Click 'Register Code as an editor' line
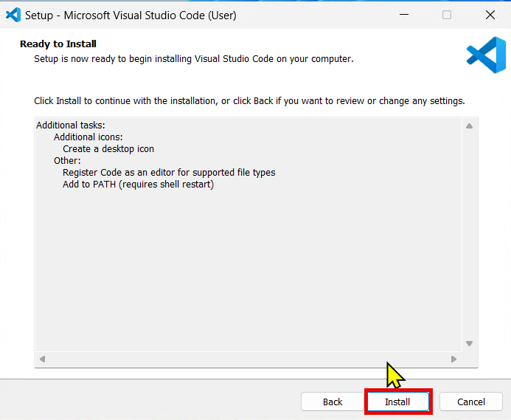511x420 pixels. coord(169,172)
